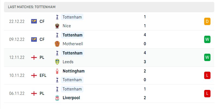218x109 pixels.
Task: Click the England flag icon for 12.11.22
Action: [x=34, y=57]
